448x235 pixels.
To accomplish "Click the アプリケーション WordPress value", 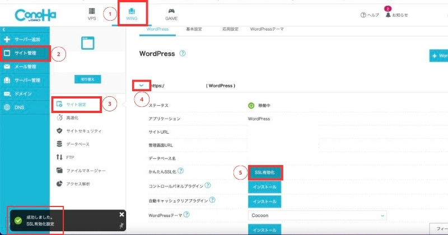I will pyautogui.click(x=259, y=119).
